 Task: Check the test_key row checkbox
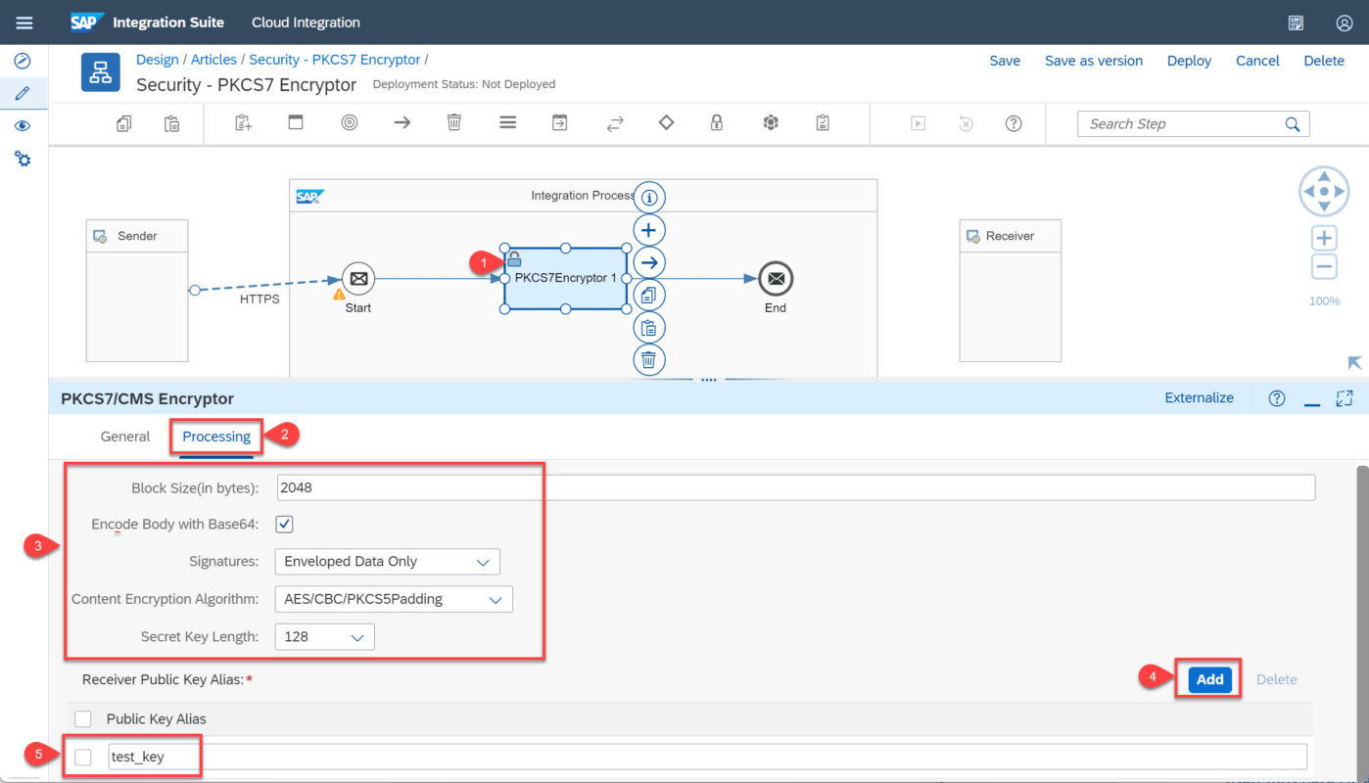[x=83, y=757]
